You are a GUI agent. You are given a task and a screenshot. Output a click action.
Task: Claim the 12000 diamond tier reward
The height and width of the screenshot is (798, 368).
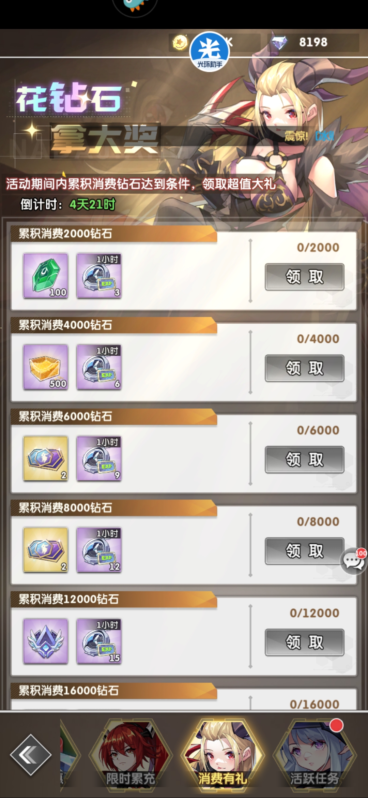pos(305,642)
